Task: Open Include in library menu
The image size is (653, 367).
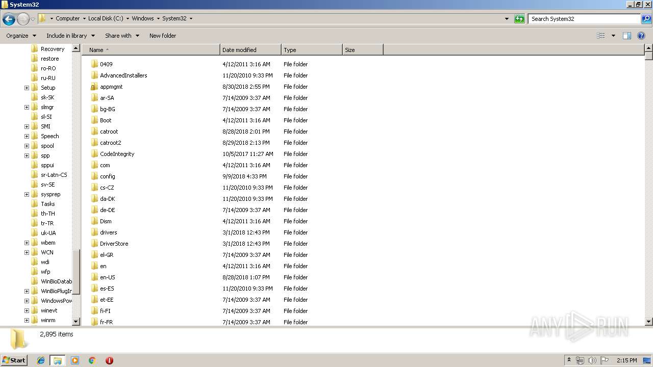Action: [x=70, y=36]
